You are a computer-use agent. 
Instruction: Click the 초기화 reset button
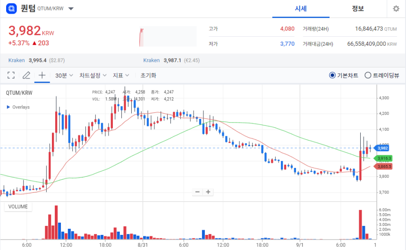coord(148,75)
